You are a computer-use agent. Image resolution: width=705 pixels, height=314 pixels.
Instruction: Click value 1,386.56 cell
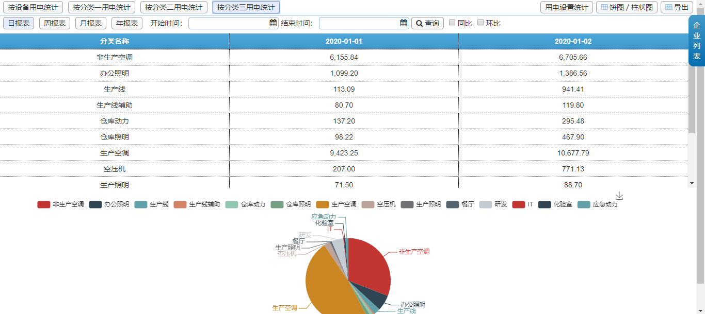tap(573, 73)
